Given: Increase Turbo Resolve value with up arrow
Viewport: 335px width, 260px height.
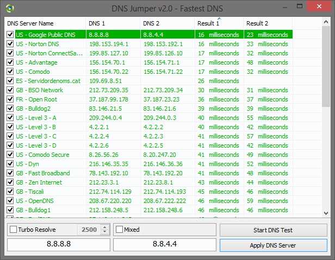Looking at the screenshot, I should tap(104, 227).
